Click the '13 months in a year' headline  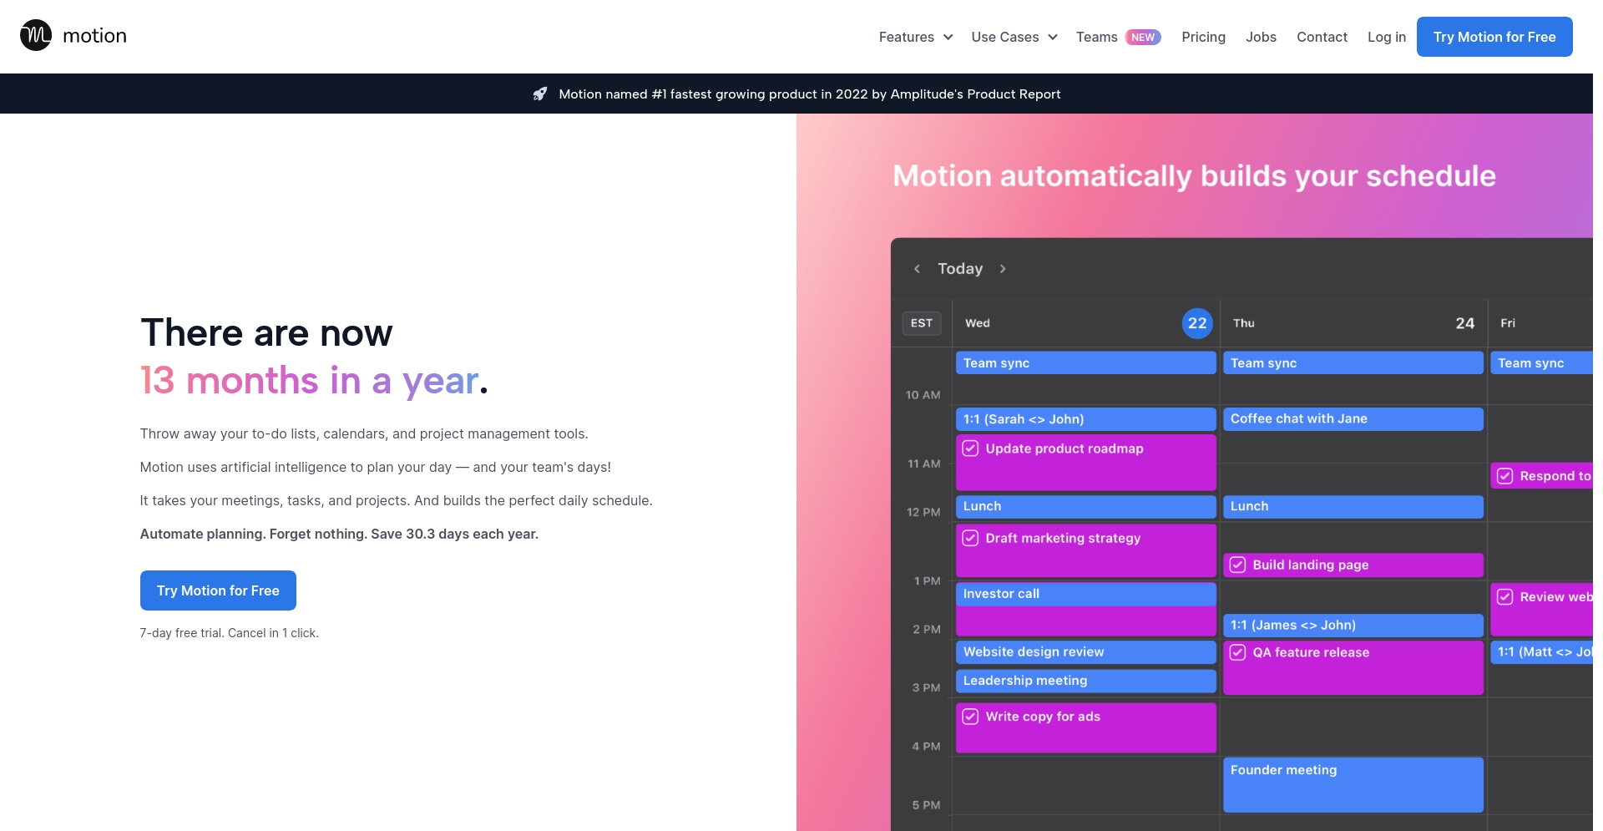314,381
